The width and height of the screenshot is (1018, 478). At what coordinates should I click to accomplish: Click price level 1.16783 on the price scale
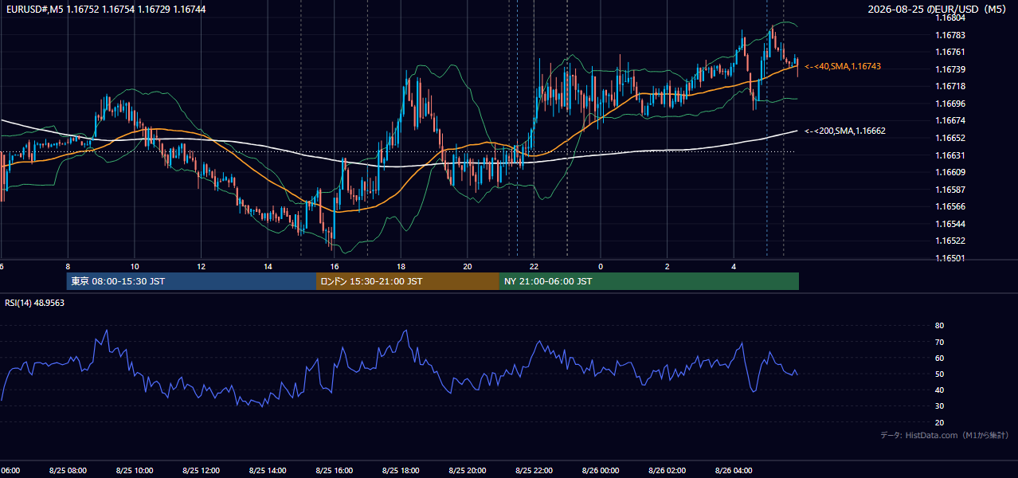click(x=949, y=35)
